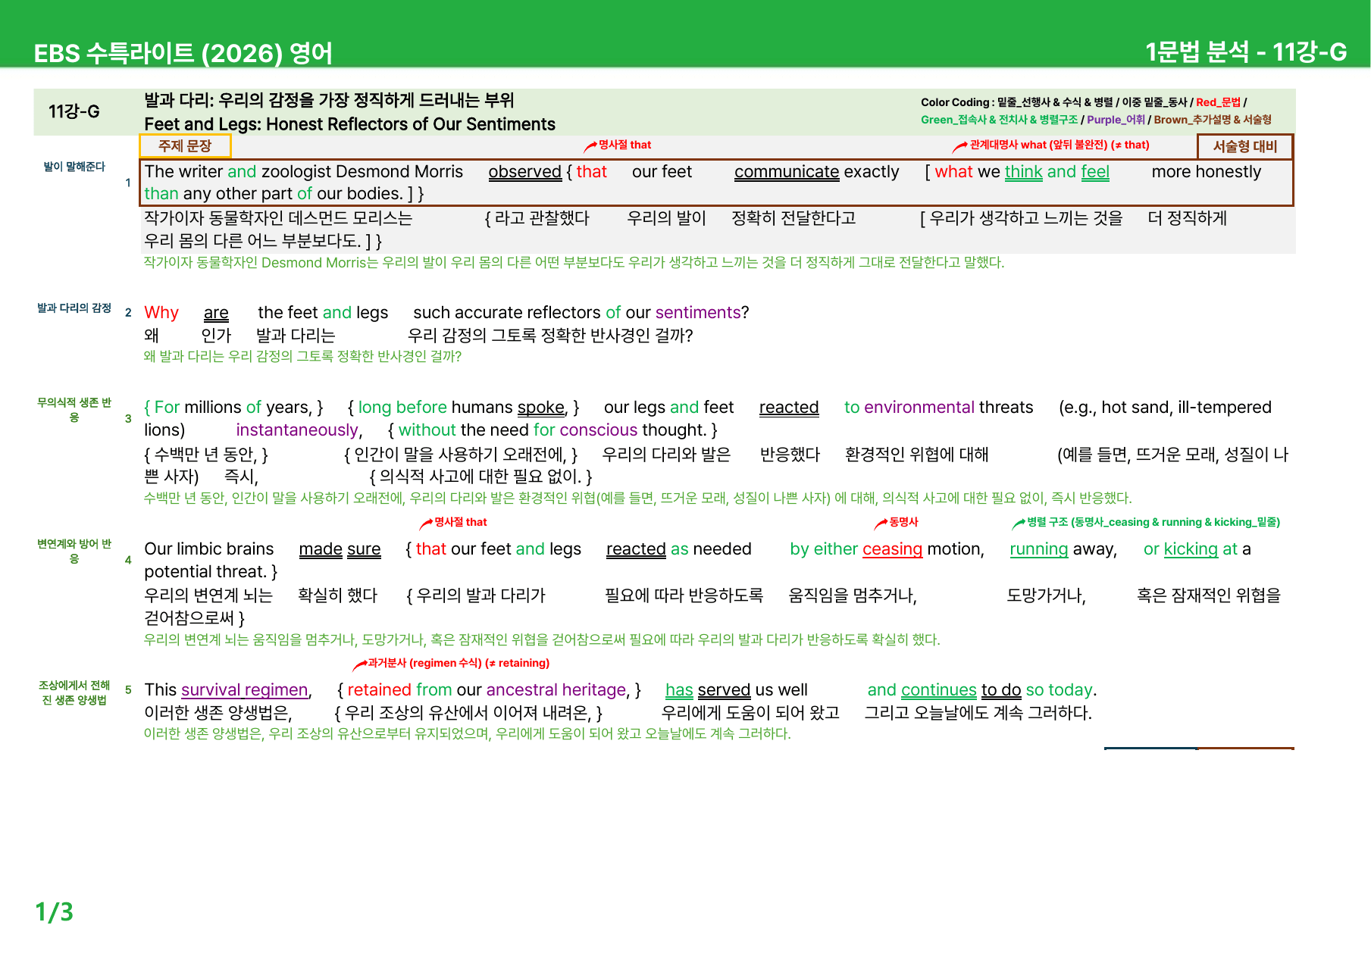1371x969 pixels.
Task: Click the underlined phrase 'has served' in sentence 5
Action: [x=707, y=690]
